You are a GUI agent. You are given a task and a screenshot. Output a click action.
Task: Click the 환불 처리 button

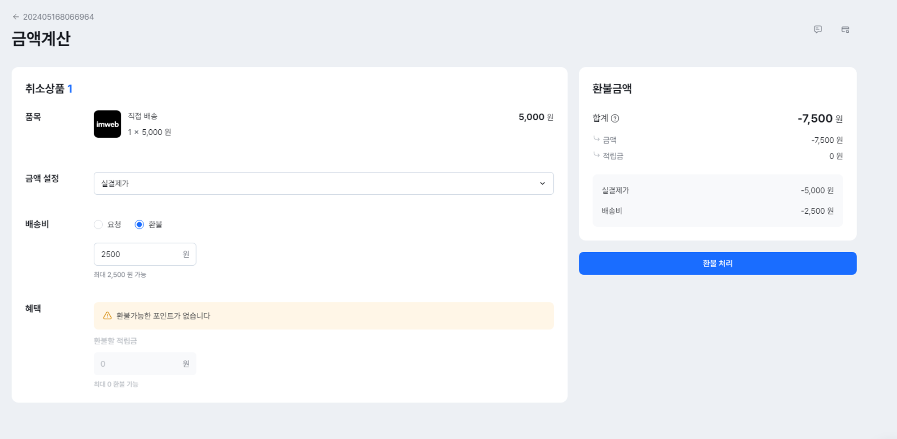717,263
